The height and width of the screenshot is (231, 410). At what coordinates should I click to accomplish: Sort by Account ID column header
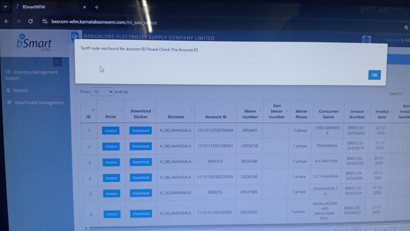pos(216,112)
